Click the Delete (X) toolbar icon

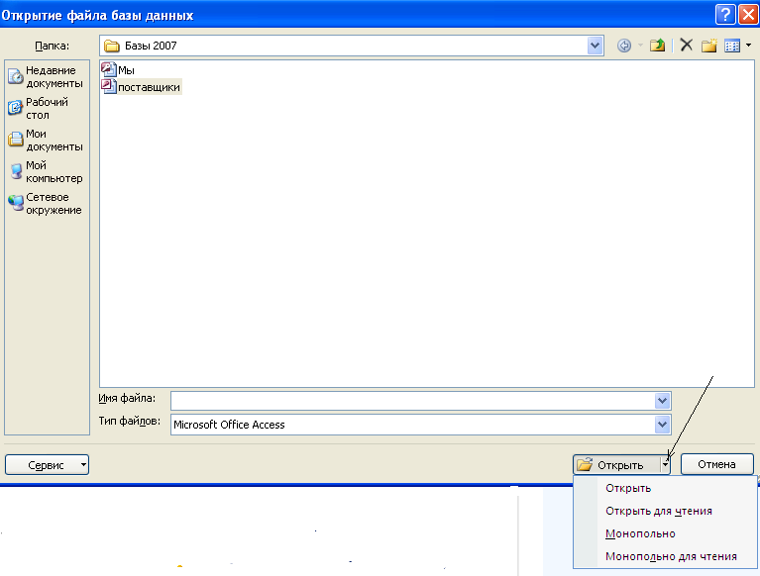click(686, 46)
